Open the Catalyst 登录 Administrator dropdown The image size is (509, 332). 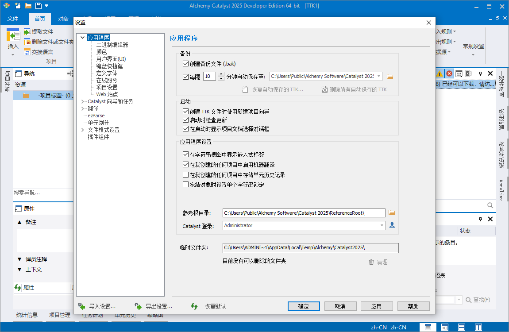(x=382, y=225)
